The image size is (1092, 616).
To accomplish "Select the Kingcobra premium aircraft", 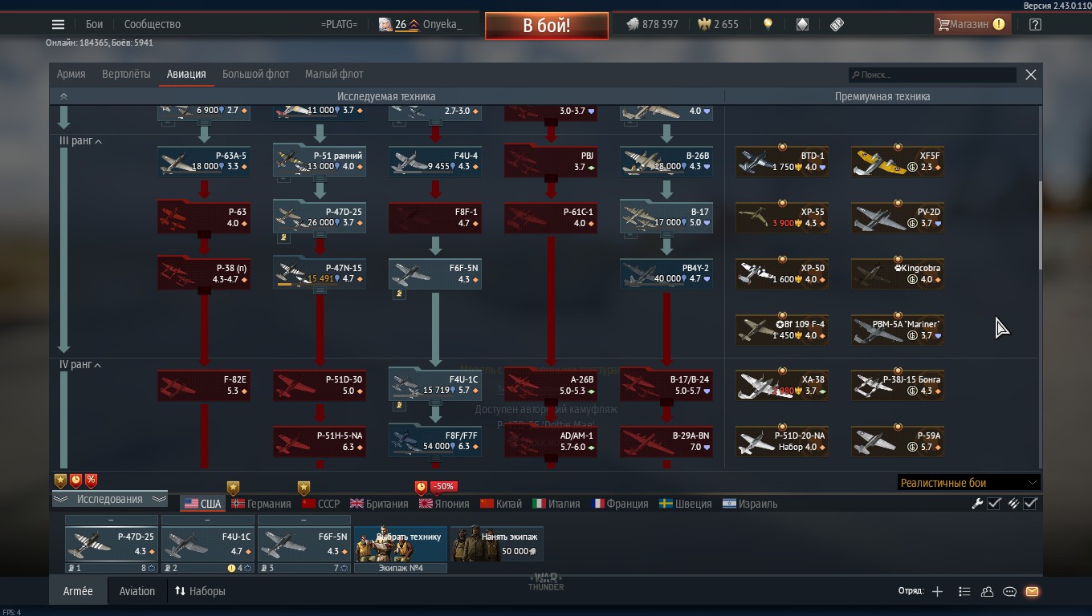I will 898,274.
